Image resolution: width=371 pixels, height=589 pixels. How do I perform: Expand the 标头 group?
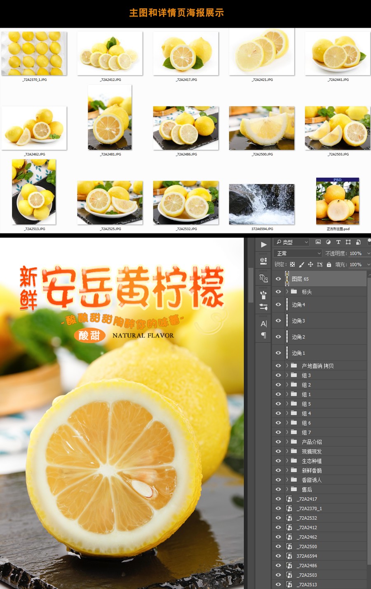tap(287, 292)
